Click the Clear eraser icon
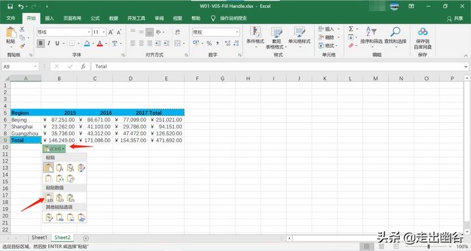This screenshot has width=471, height=251. pos(351,46)
